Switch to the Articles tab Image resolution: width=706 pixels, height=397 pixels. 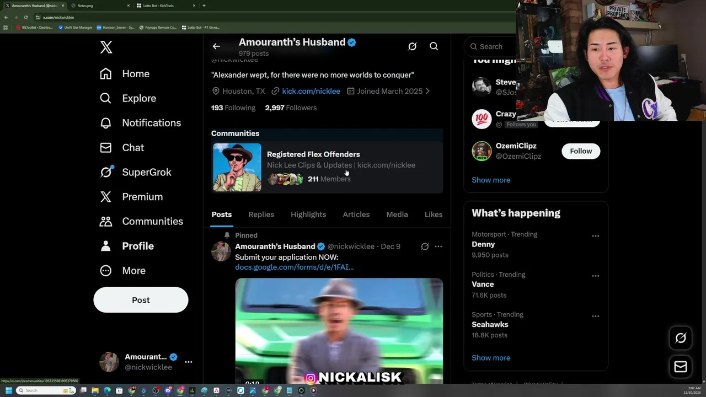(x=356, y=214)
